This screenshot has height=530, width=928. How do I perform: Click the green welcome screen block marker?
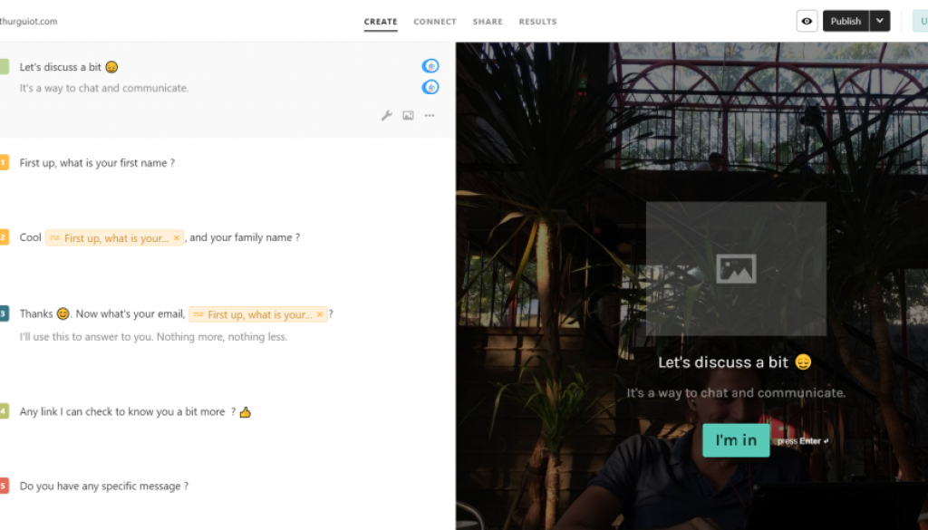[4, 66]
